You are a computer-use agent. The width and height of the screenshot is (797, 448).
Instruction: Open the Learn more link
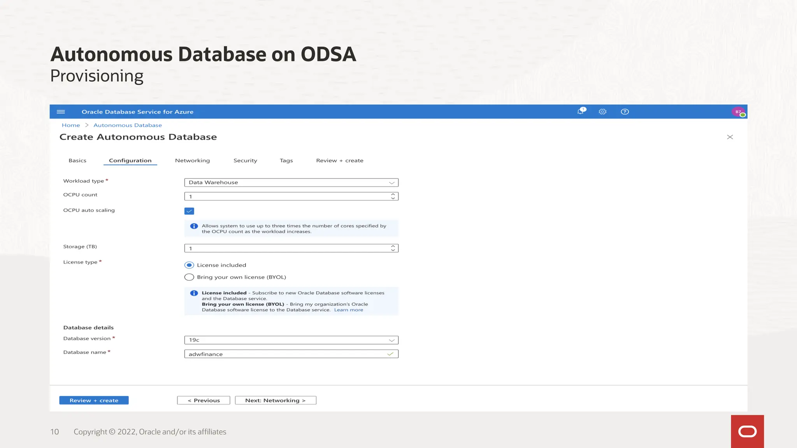point(349,310)
